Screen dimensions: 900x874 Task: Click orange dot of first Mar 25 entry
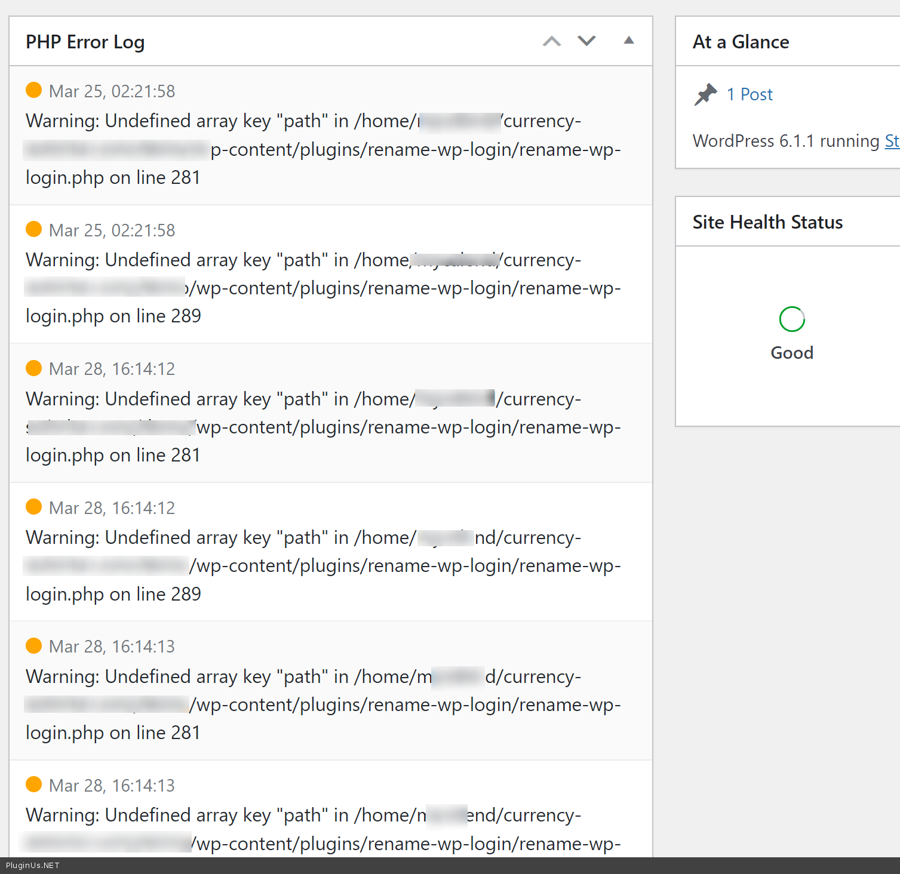tap(34, 90)
